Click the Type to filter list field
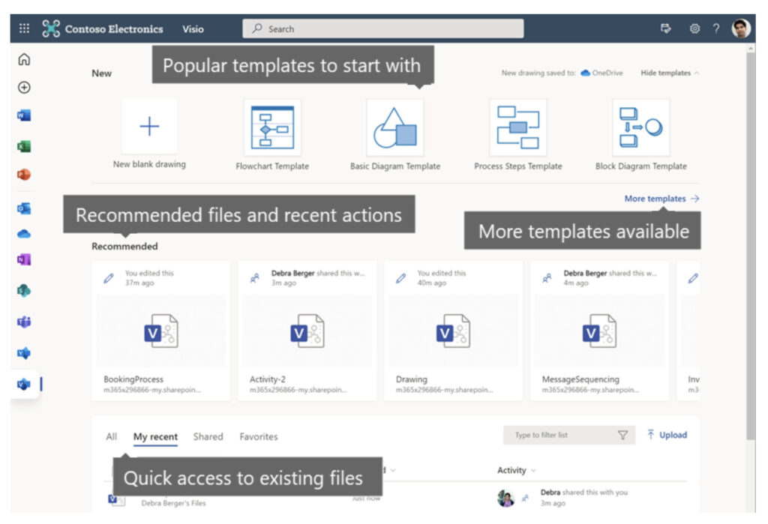The width and height of the screenshot is (768, 524). (569, 435)
